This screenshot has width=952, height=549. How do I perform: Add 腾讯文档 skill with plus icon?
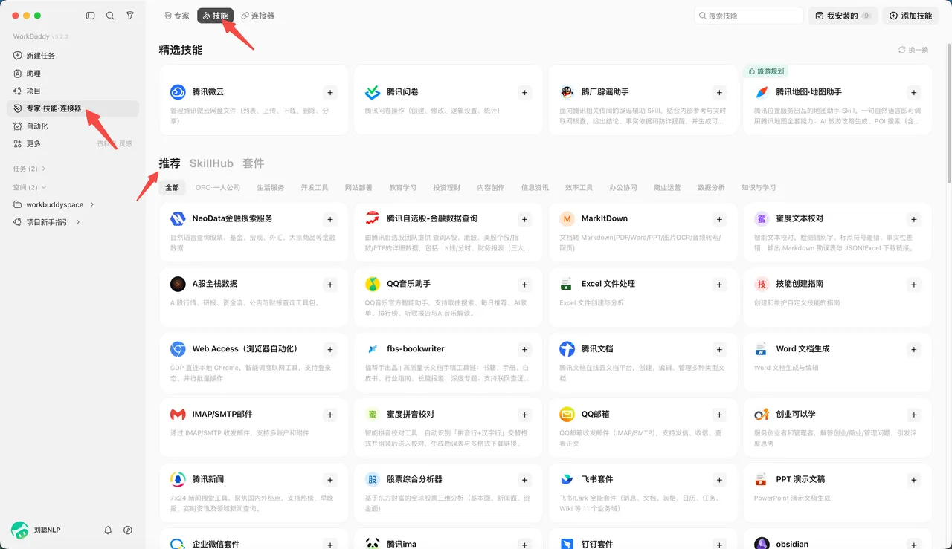pos(719,350)
